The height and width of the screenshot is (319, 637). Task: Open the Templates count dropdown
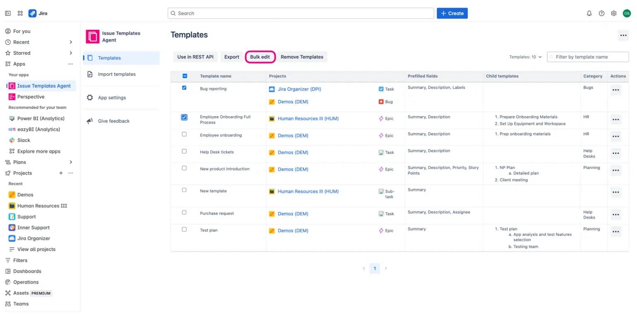click(x=525, y=57)
